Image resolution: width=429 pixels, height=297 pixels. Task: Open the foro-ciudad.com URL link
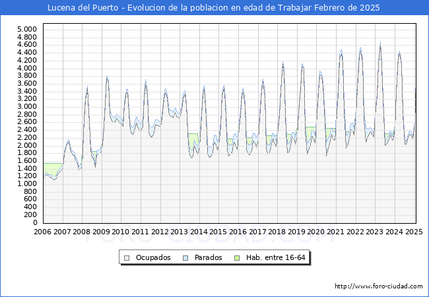(x=379, y=286)
